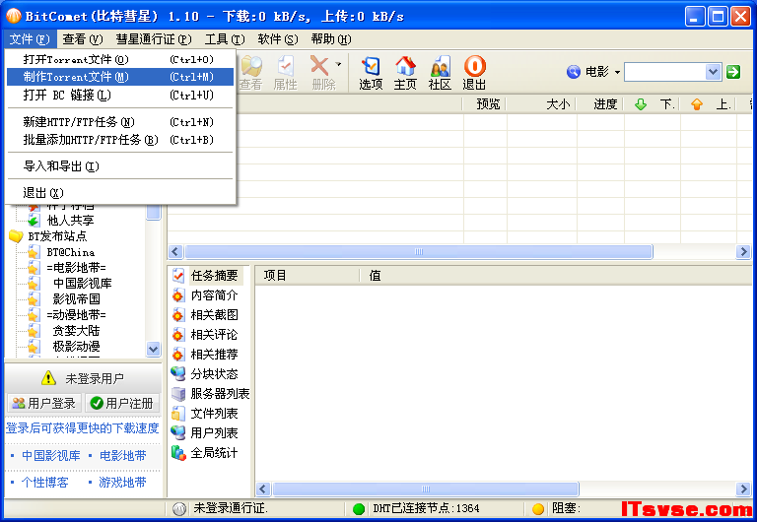The image size is (757, 522).
Task: Open the 彗星通行证(P) menu
Action: click(x=154, y=39)
